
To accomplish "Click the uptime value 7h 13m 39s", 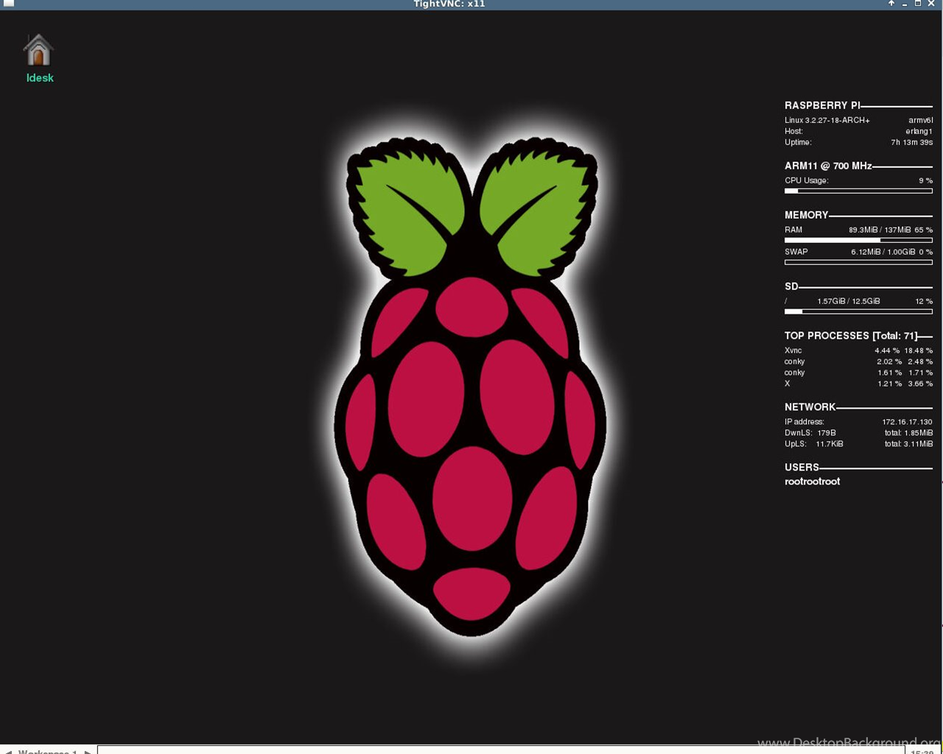I will click(912, 142).
